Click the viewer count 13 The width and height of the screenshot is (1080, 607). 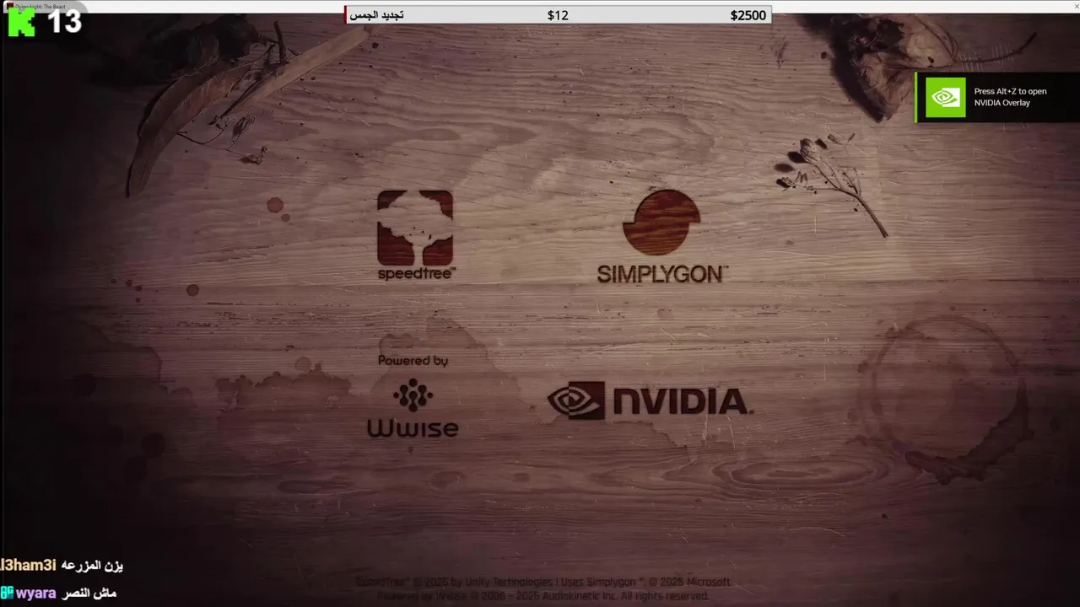click(x=64, y=22)
